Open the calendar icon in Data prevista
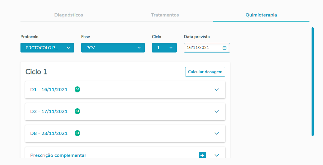This screenshot has width=323, height=165. point(225,48)
